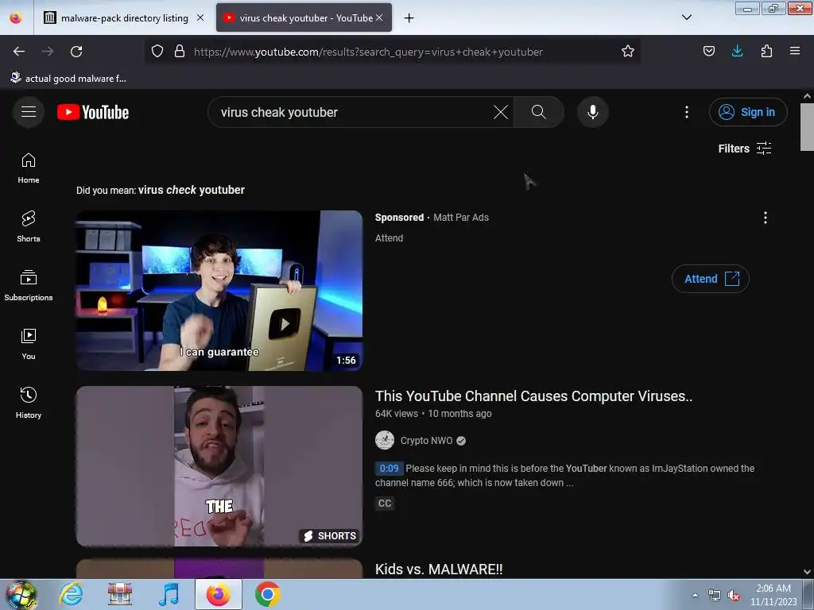Screen dimensions: 814x610
Task: Clear the search box with X
Action: [x=501, y=112]
